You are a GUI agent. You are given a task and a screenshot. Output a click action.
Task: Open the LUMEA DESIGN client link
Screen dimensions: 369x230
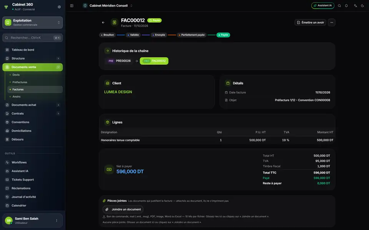[118, 92]
